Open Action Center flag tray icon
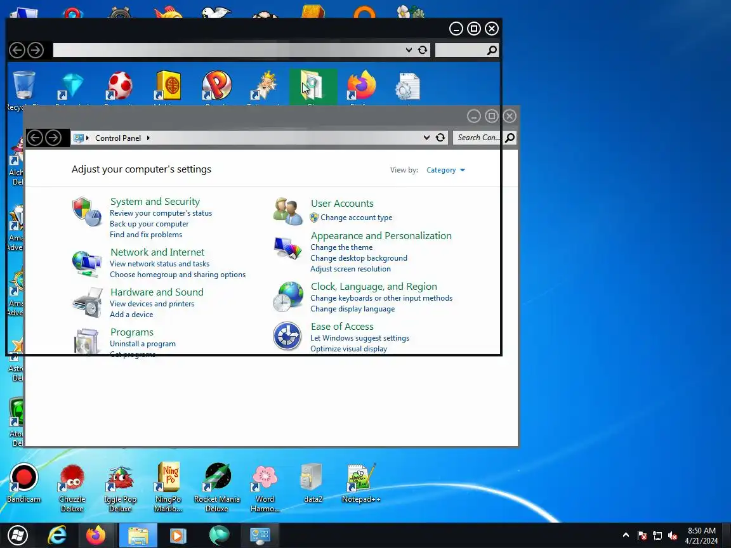731x548 pixels. click(642, 535)
